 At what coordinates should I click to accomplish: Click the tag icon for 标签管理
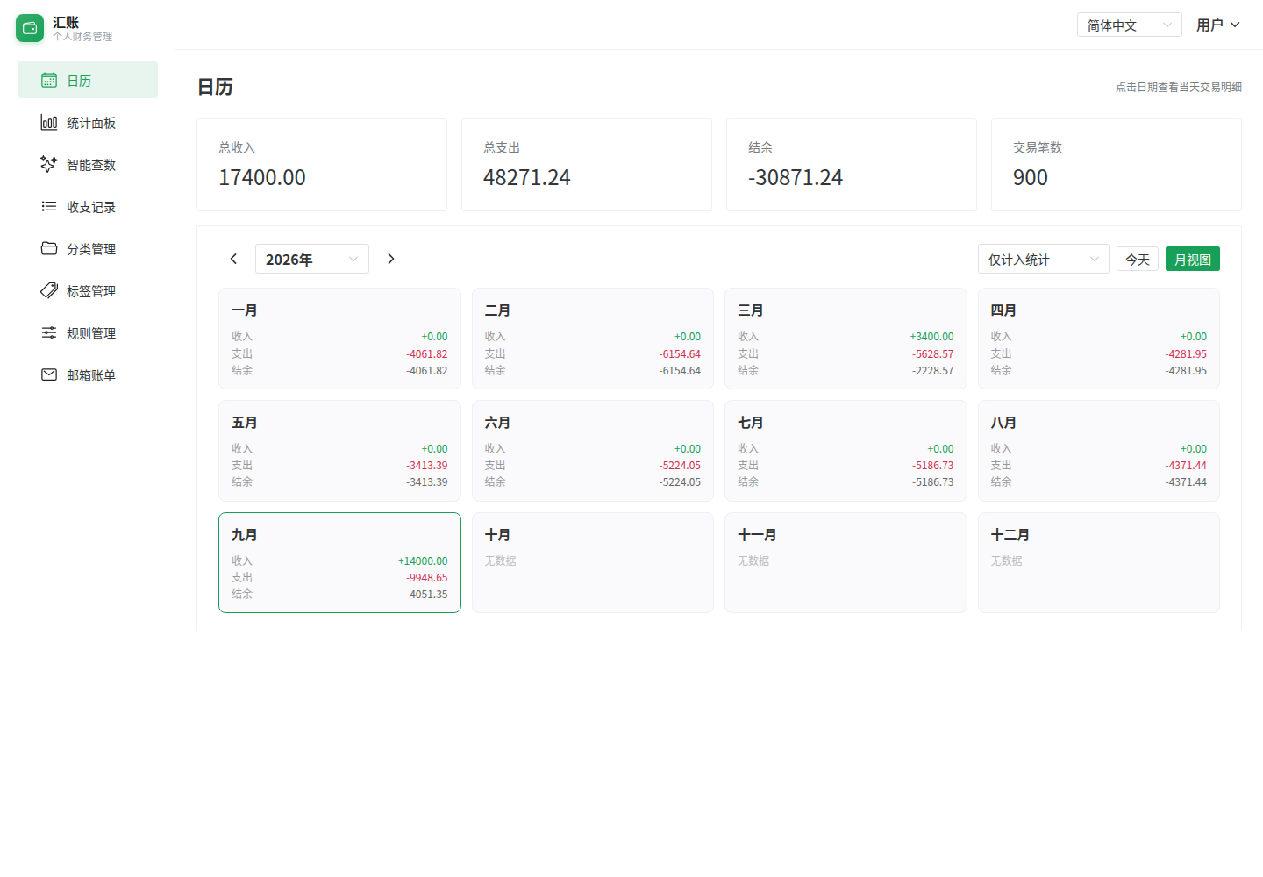(49, 291)
